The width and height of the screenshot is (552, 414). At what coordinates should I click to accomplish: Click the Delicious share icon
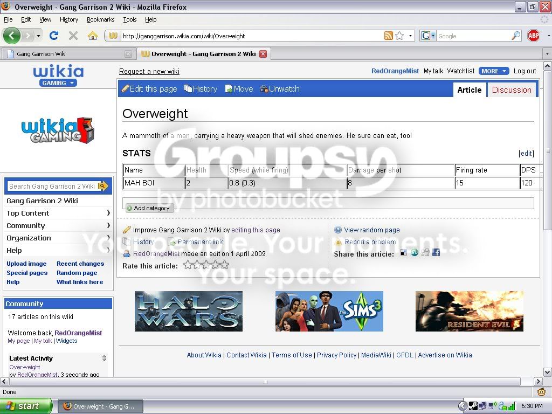(404, 252)
